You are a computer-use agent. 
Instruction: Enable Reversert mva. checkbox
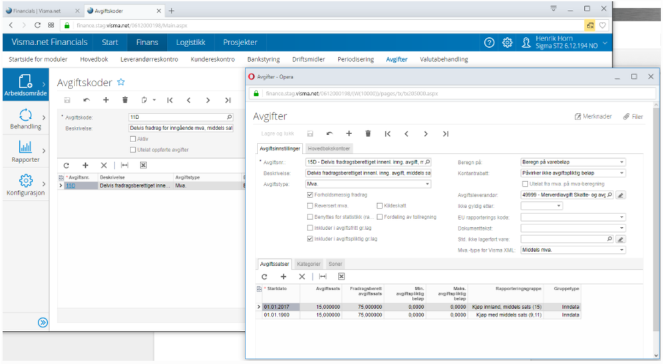(310, 206)
